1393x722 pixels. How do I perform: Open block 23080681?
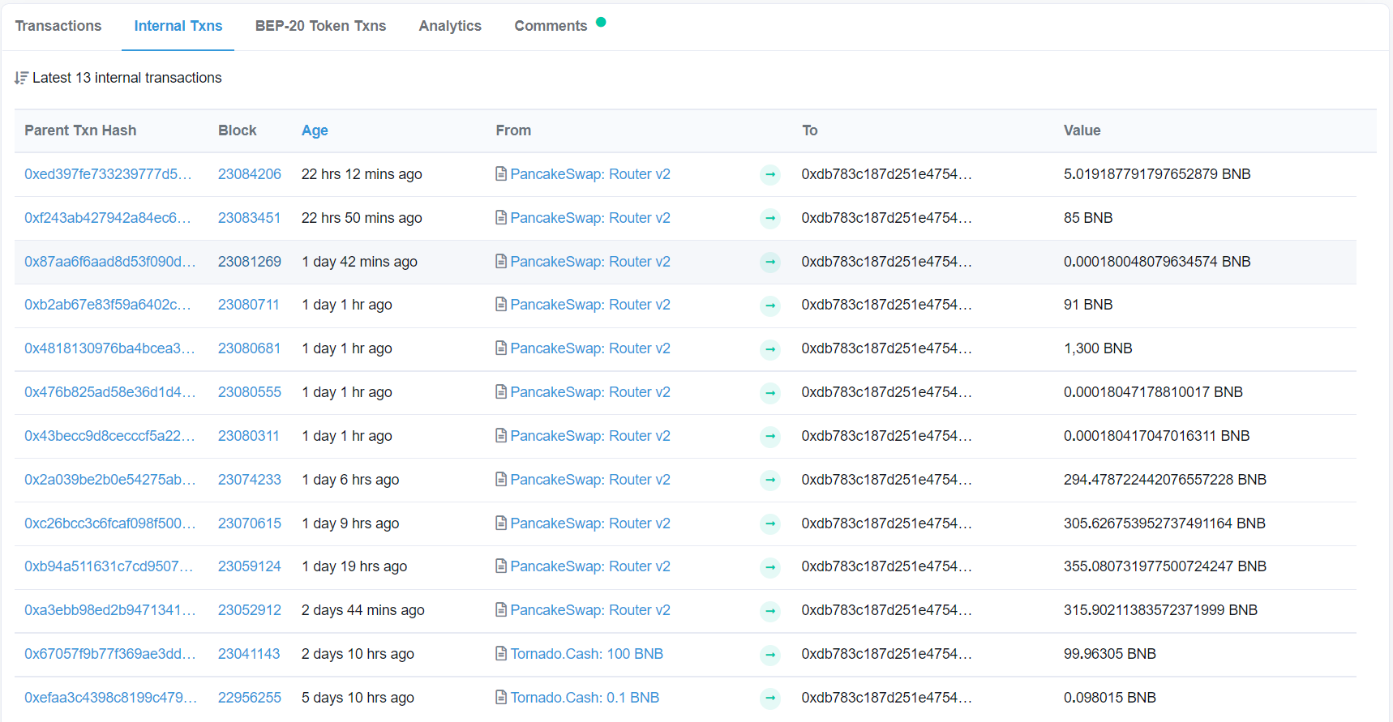[x=249, y=348]
